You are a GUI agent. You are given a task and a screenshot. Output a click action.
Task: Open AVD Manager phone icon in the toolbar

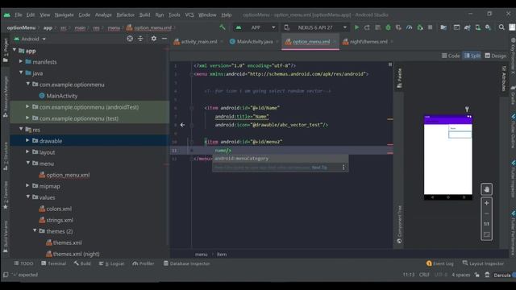coord(477,27)
